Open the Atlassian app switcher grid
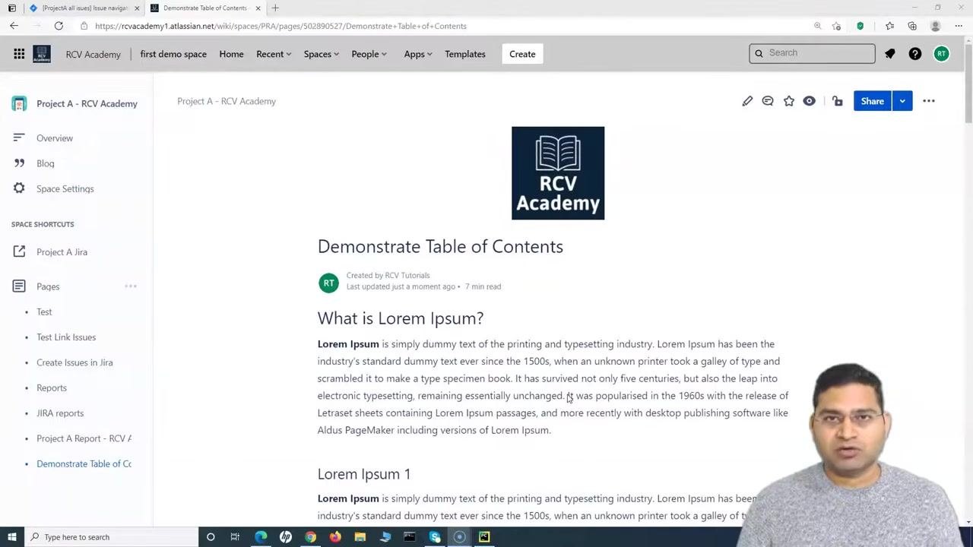 [x=19, y=54]
